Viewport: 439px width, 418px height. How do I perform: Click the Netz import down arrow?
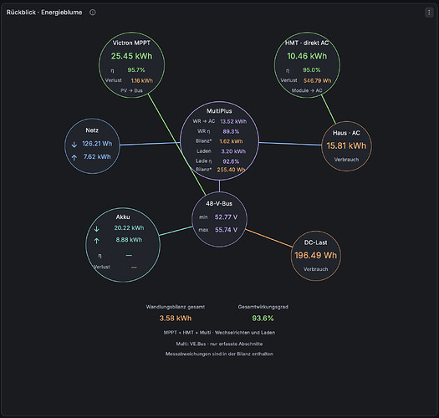click(x=74, y=145)
